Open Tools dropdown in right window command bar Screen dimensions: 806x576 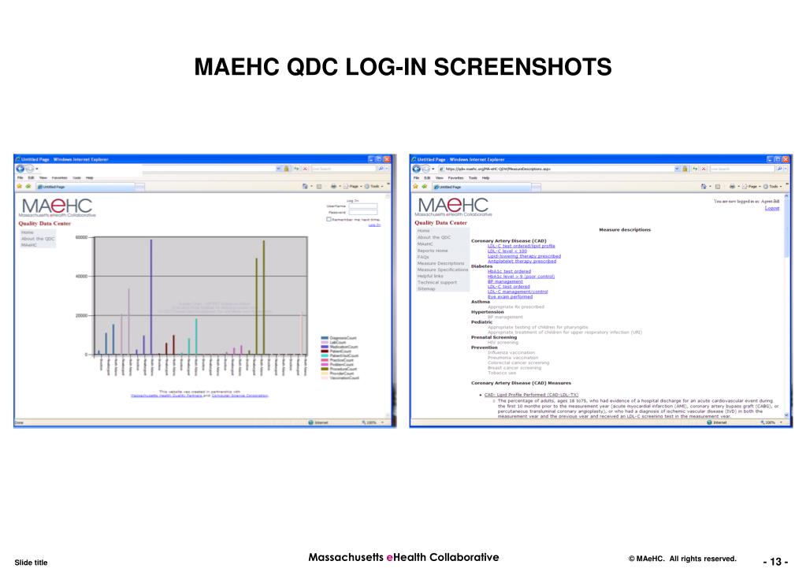pyautogui.click(x=773, y=186)
